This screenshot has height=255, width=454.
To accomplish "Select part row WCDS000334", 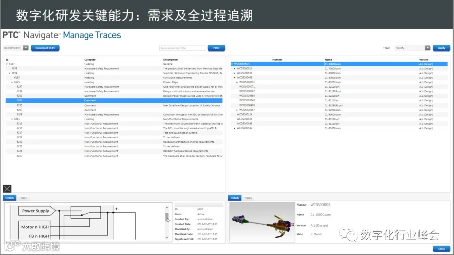I will click(339, 119).
